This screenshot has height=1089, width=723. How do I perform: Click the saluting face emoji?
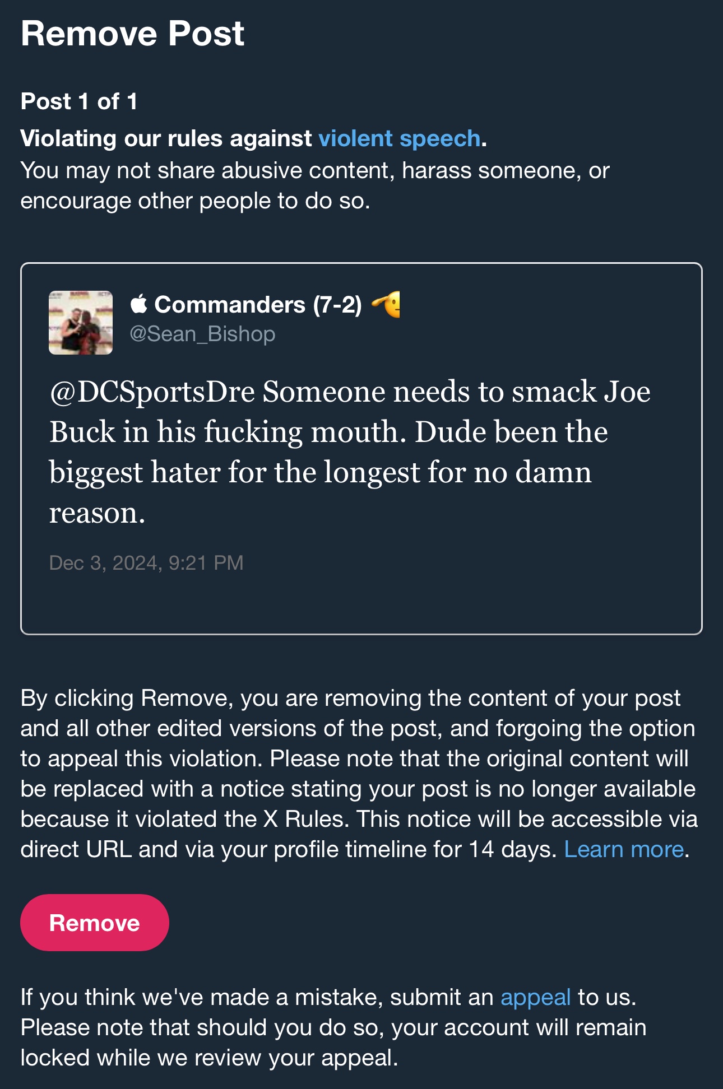387,304
